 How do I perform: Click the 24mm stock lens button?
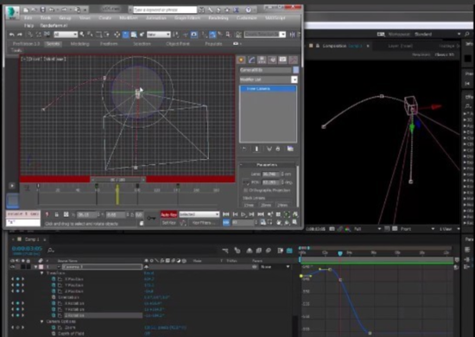coord(282,206)
